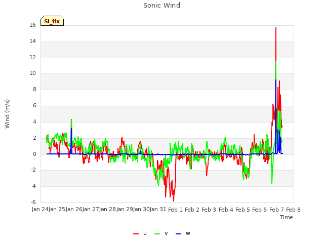Click the 4 y-axis tick label
The image size is (324, 243).
click(34, 121)
